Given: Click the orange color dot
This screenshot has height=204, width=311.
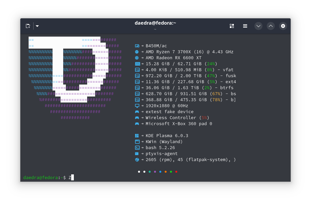Looking at the screenshot, I should (x=166, y=172).
